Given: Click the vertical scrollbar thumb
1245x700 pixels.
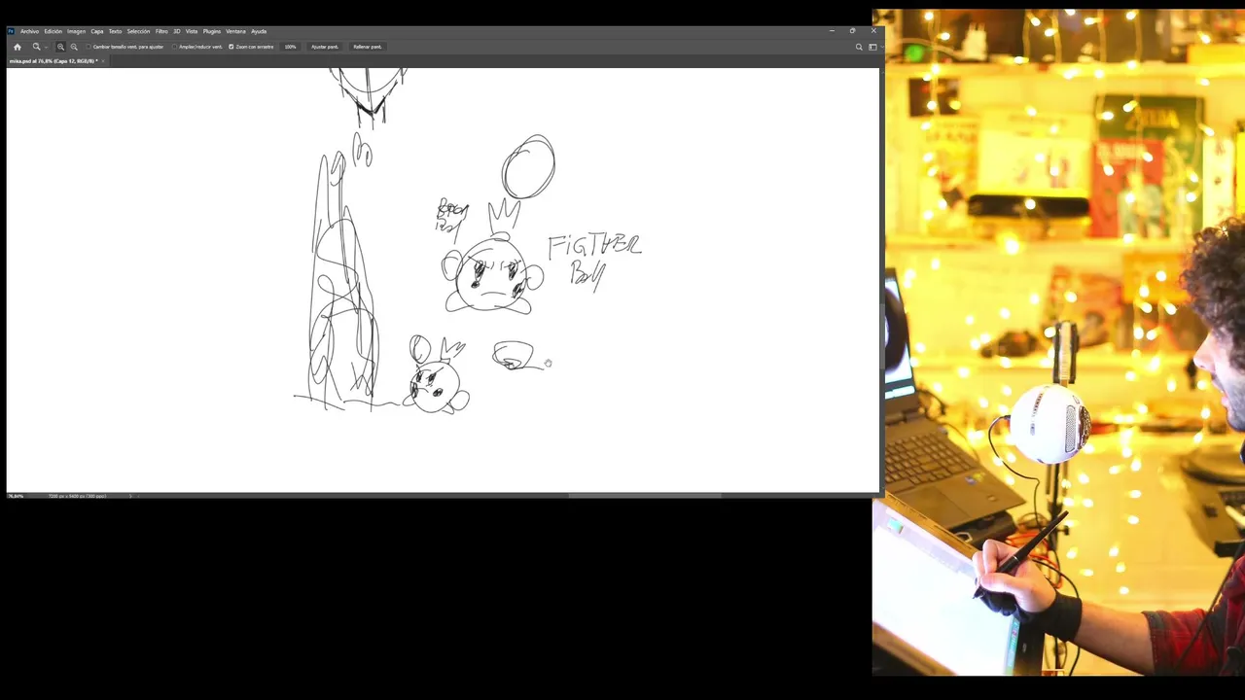Looking at the screenshot, I should point(881,335).
